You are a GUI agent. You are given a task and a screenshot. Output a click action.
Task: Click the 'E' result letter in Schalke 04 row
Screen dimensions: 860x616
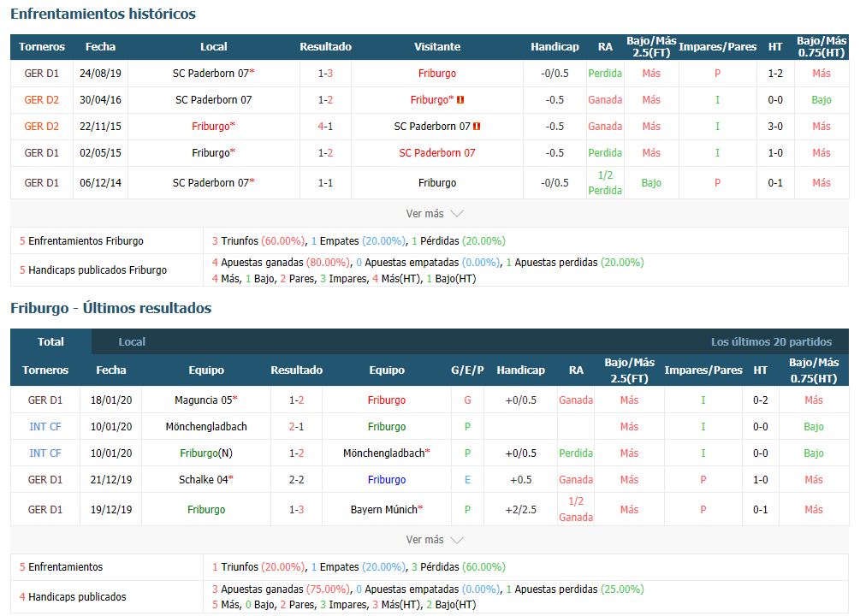(467, 480)
